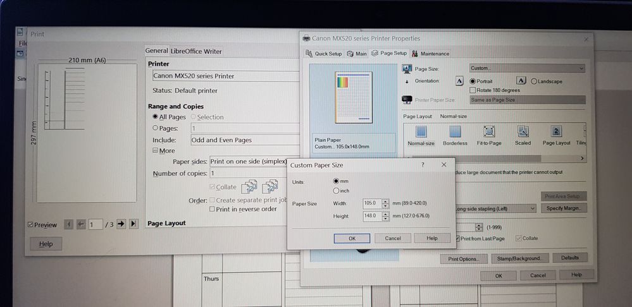632x307 pixels.
Task: Pick the Fit-to-Page layout icon
Action: [488, 131]
